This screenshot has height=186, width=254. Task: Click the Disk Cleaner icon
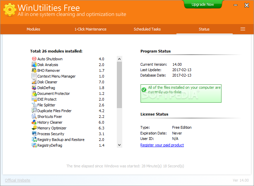(34, 82)
